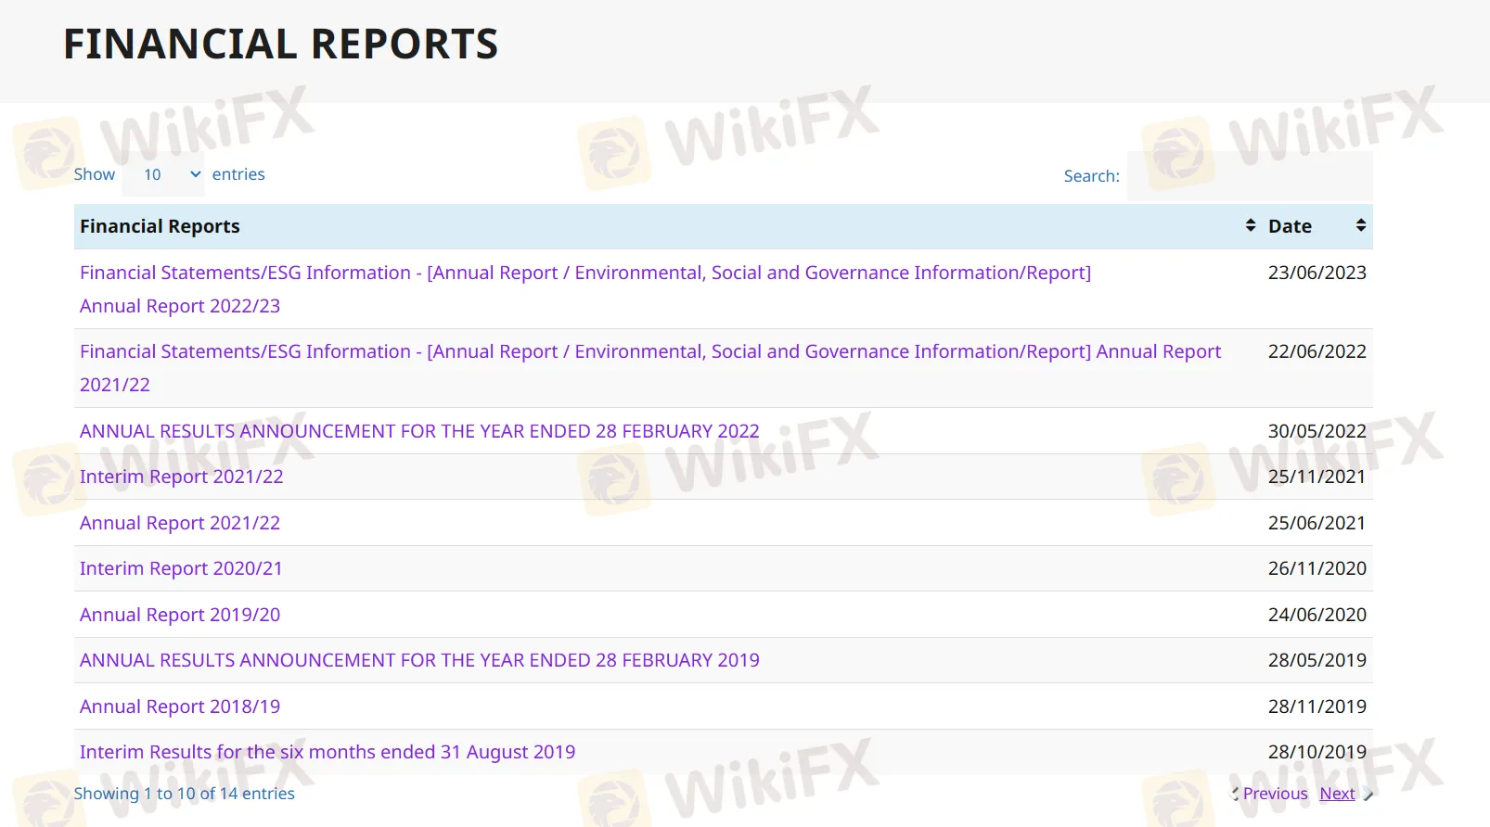This screenshot has width=1490, height=827.
Task: Click the 'Date' column header label
Action: [1290, 226]
